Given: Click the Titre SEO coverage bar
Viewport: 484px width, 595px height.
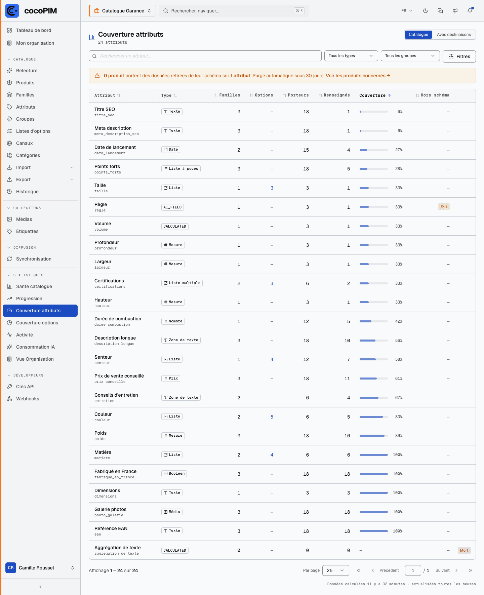Looking at the screenshot, I should click(374, 112).
